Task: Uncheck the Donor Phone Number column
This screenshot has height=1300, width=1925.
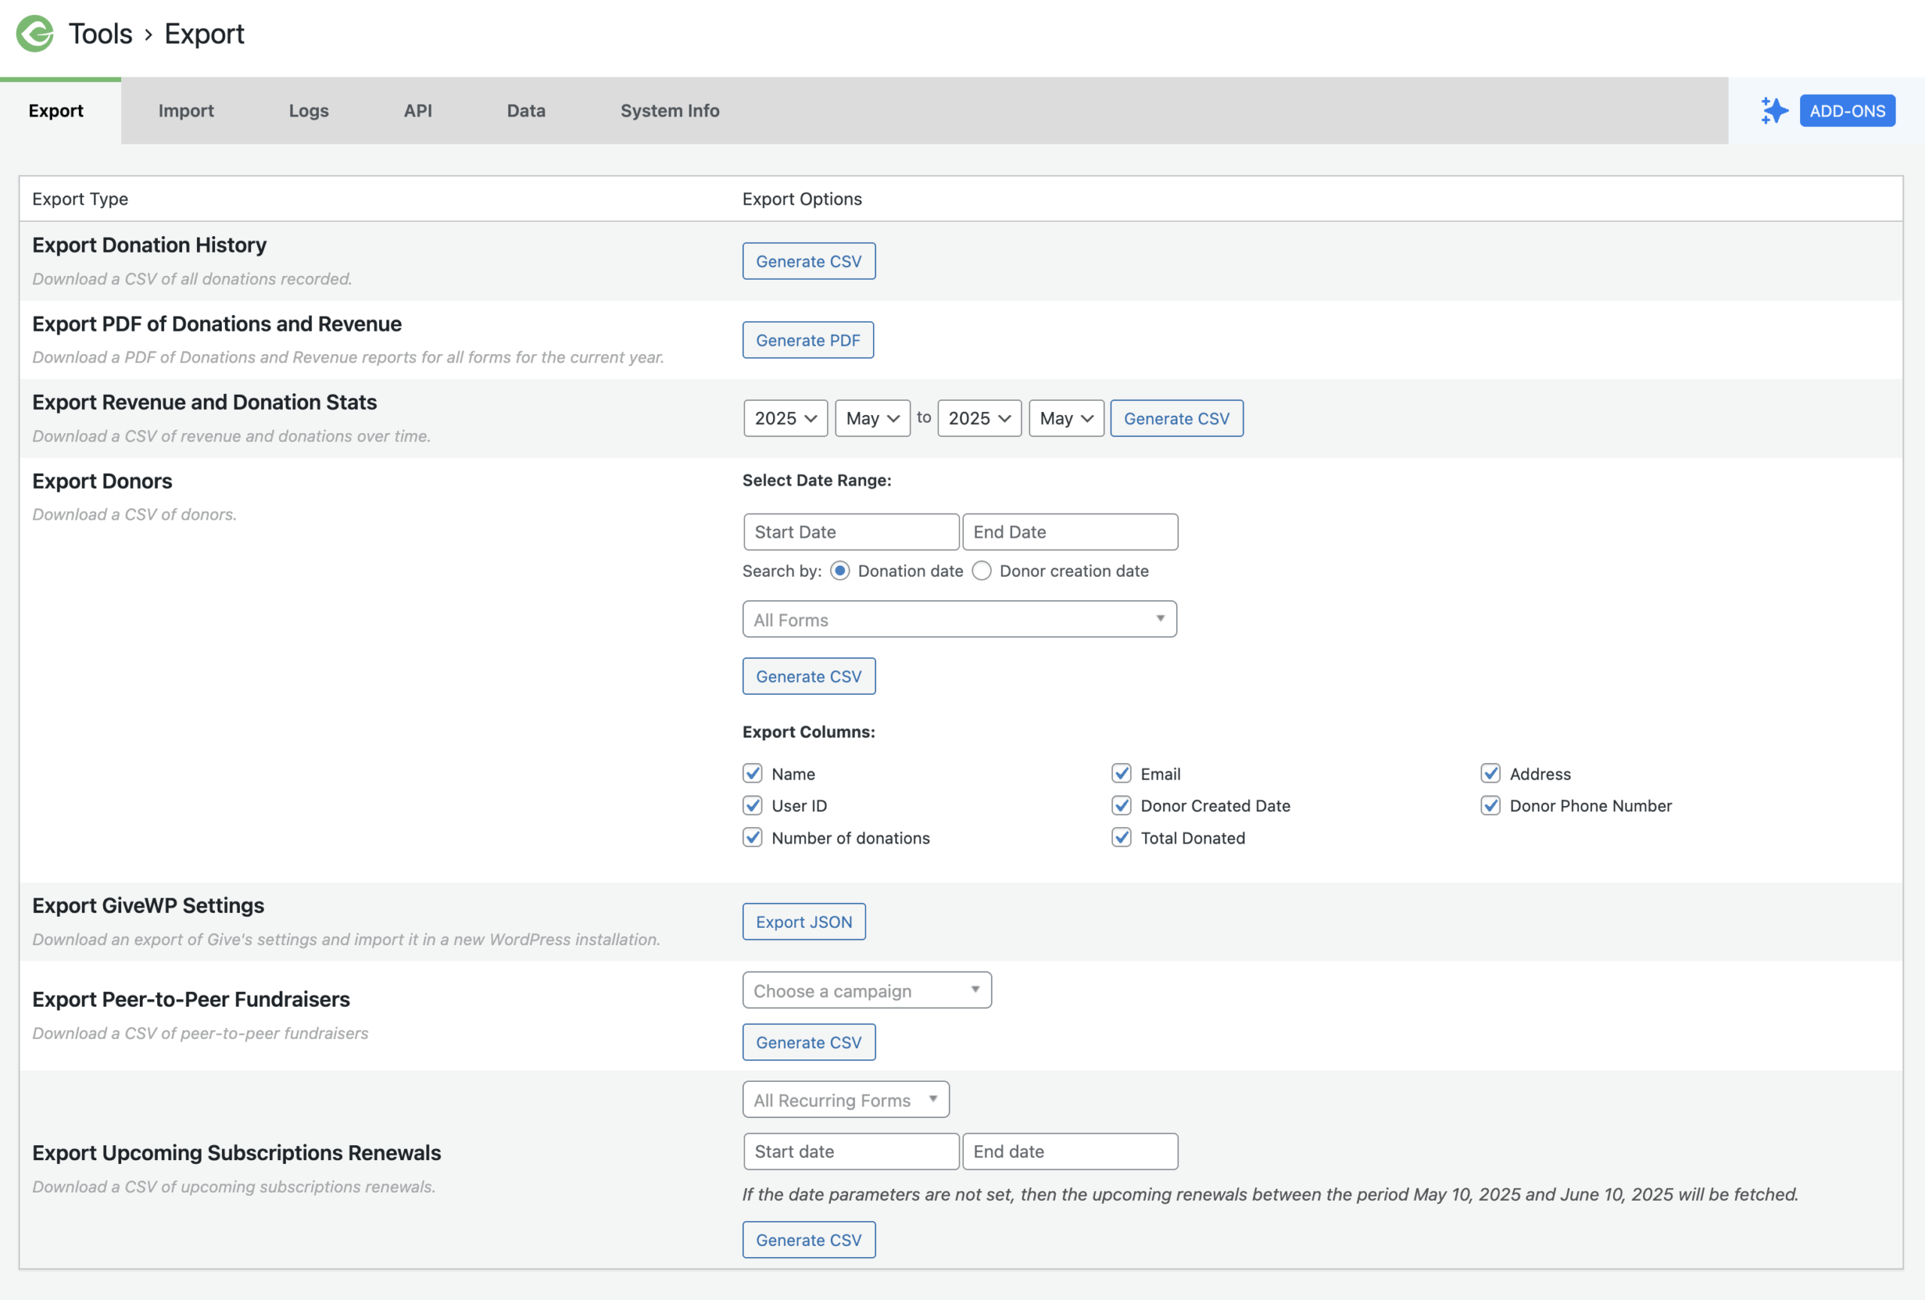Action: [x=1490, y=806]
